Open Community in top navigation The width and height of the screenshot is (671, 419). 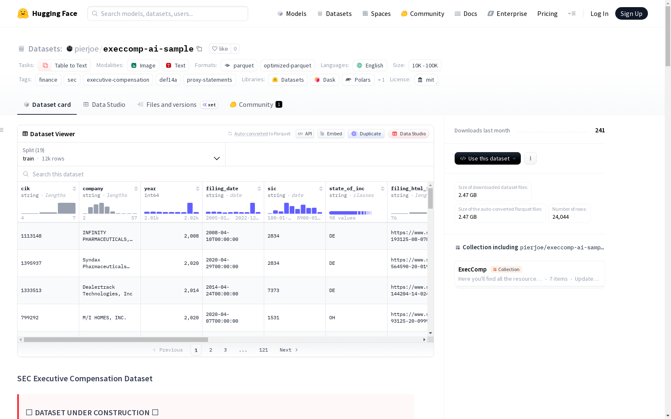423,13
